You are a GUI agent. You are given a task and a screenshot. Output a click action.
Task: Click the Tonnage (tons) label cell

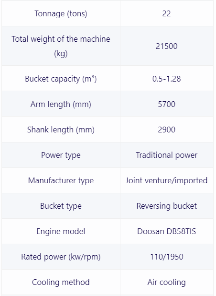click(61, 13)
